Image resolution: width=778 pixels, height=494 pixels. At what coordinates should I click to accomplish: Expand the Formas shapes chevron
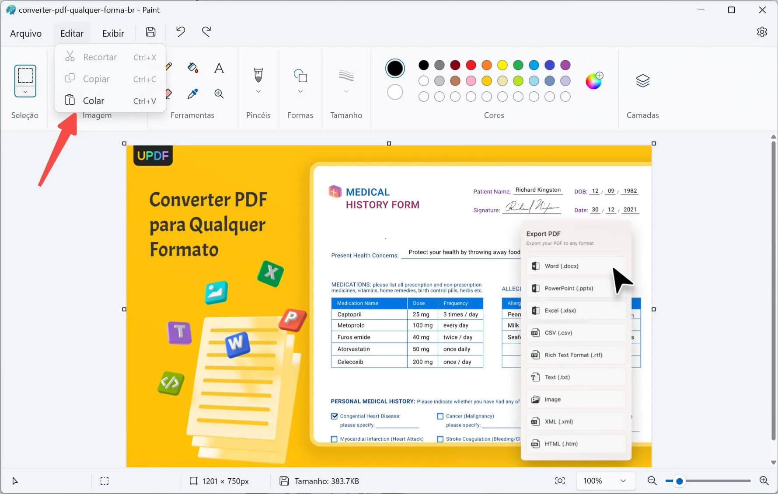(300, 91)
